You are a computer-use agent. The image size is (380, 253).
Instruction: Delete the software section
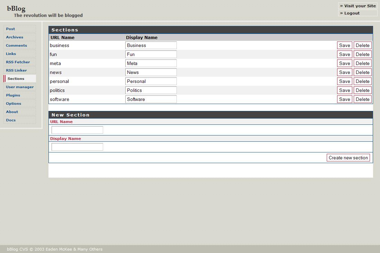(363, 99)
